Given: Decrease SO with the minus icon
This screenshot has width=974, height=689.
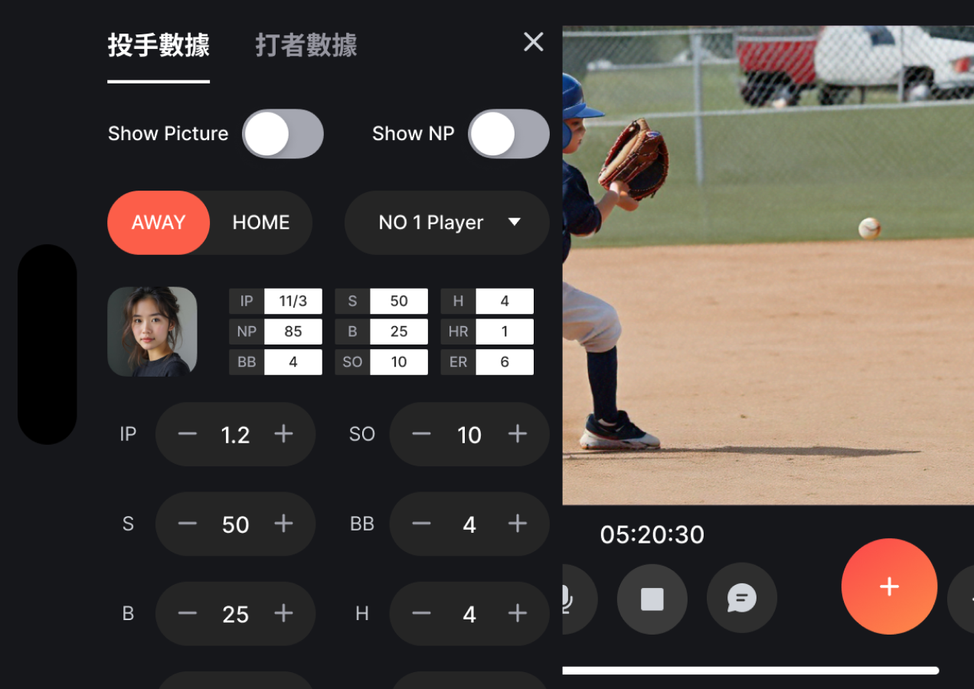Looking at the screenshot, I should [x=422, y=434].
